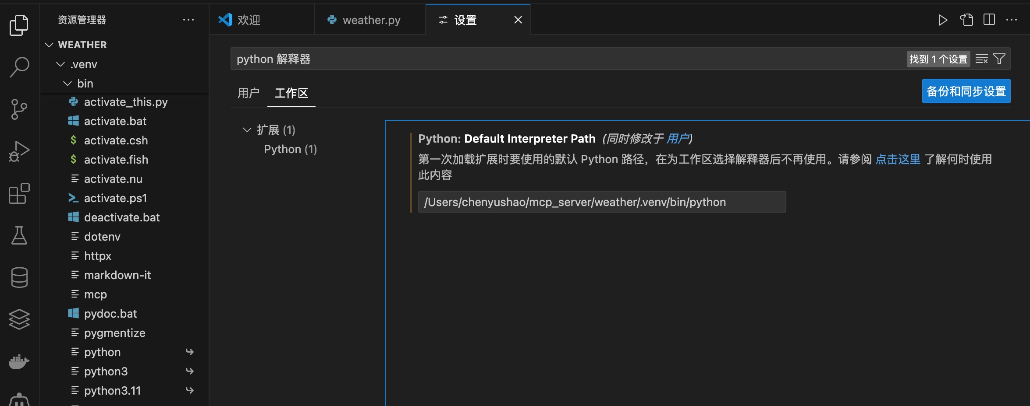Open the Explorer view in activity bar
The image size is (1030, 406).
click(x=19, y=25)
